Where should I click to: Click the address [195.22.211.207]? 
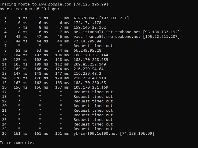pyautogui.click(x=161, y=37)
